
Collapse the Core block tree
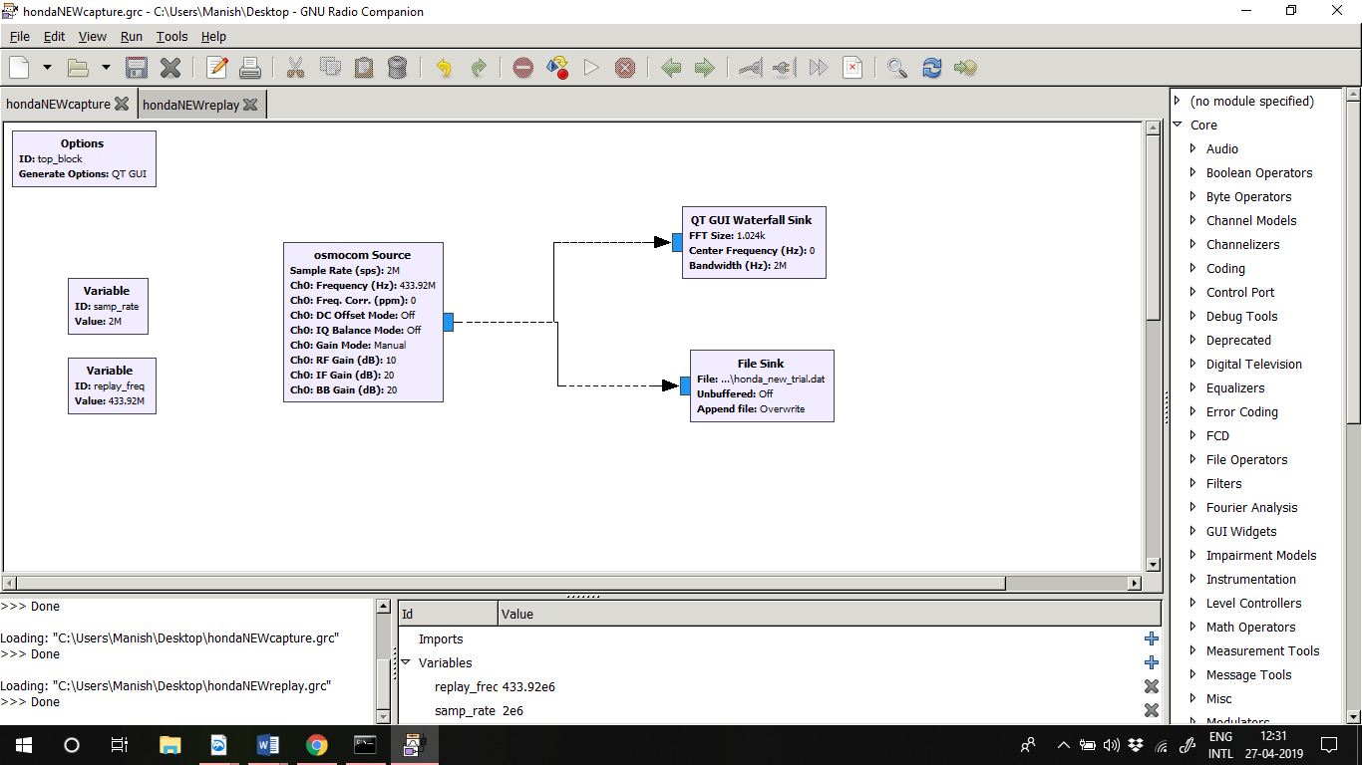1179,125
